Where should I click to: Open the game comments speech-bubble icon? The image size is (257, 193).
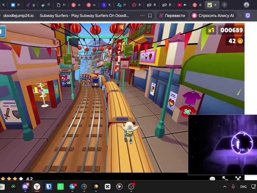(212, 179)
